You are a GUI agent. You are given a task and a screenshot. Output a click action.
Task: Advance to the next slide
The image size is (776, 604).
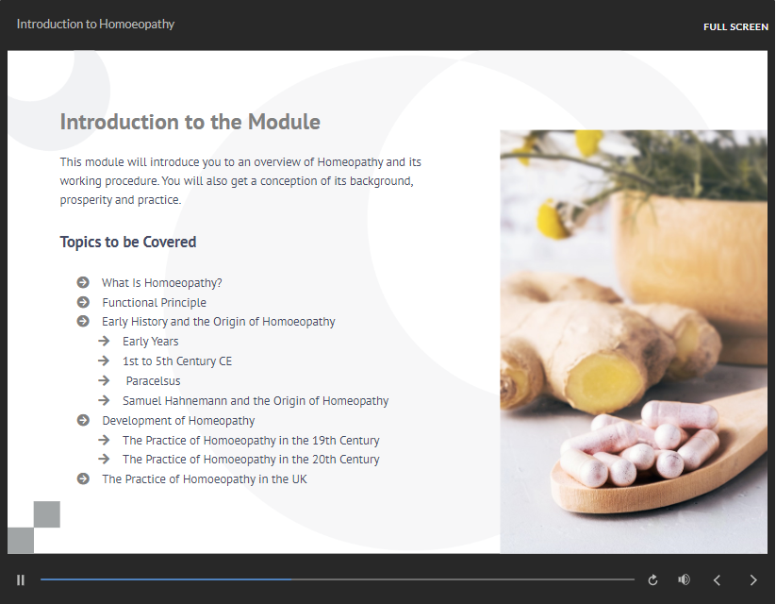click(752, 579)
